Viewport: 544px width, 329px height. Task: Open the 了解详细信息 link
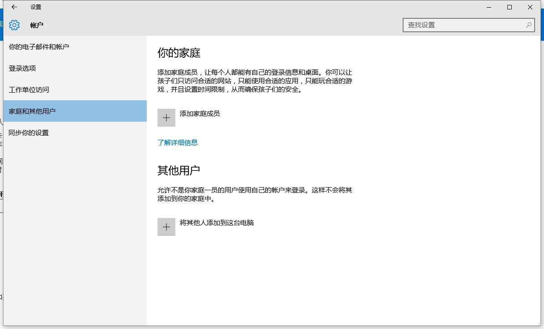178,142
